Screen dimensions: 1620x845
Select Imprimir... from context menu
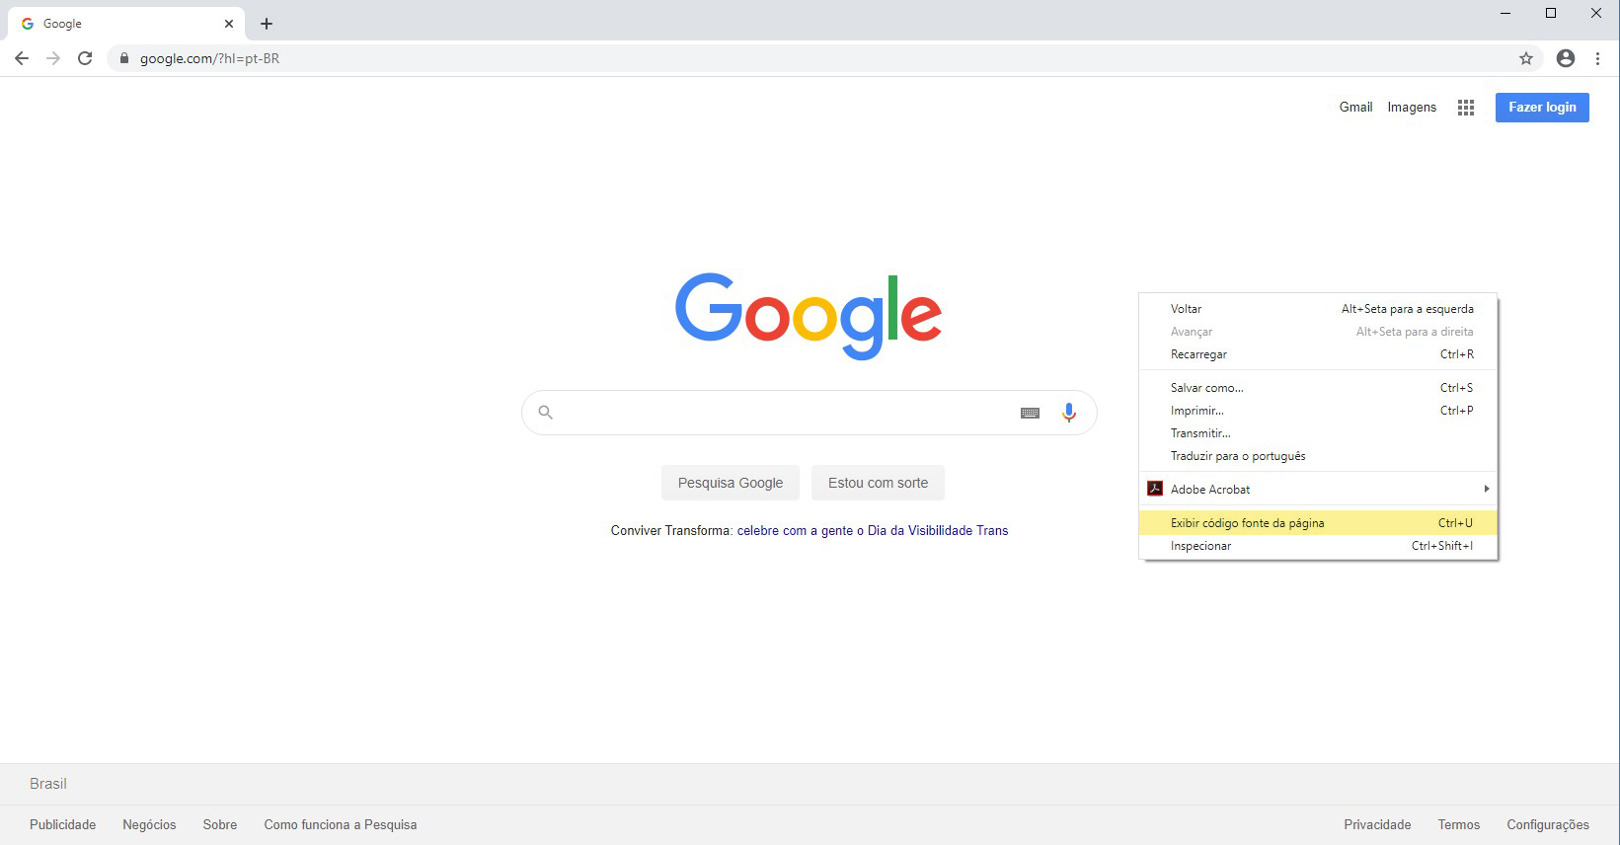click(x=1318, y=411)
